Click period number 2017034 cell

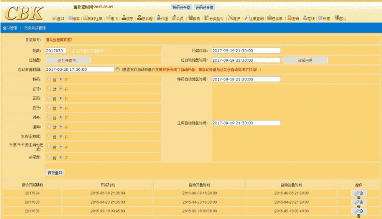[x=32, y=193]
